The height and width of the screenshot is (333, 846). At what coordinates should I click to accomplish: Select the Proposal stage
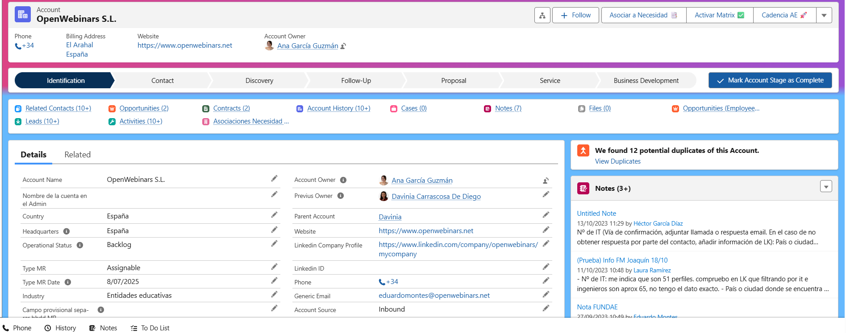[x=454, y=81]
